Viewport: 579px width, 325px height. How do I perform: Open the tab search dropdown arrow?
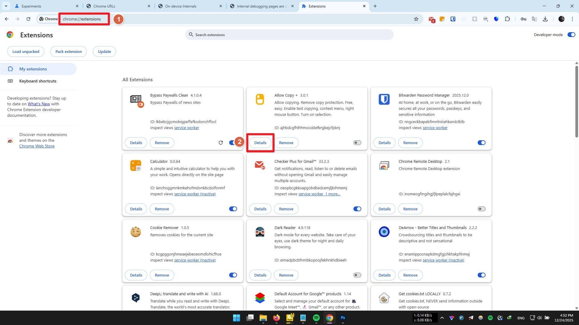(6, 6)
